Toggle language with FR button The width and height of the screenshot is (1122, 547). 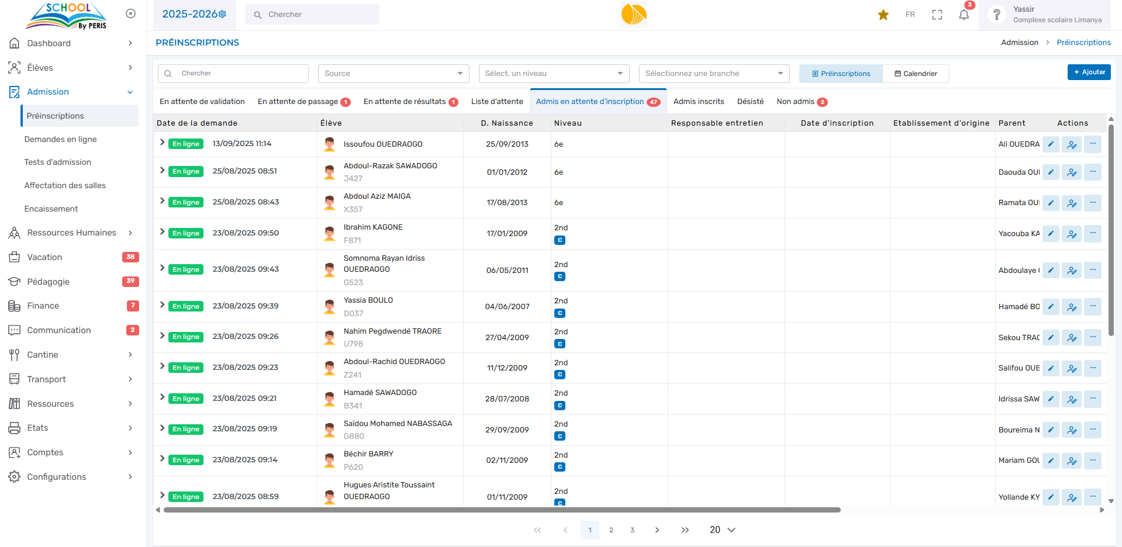(x=910, y=15)
